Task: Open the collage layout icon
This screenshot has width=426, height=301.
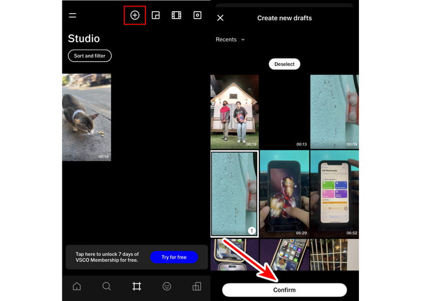Action: (x=155, y=15)
